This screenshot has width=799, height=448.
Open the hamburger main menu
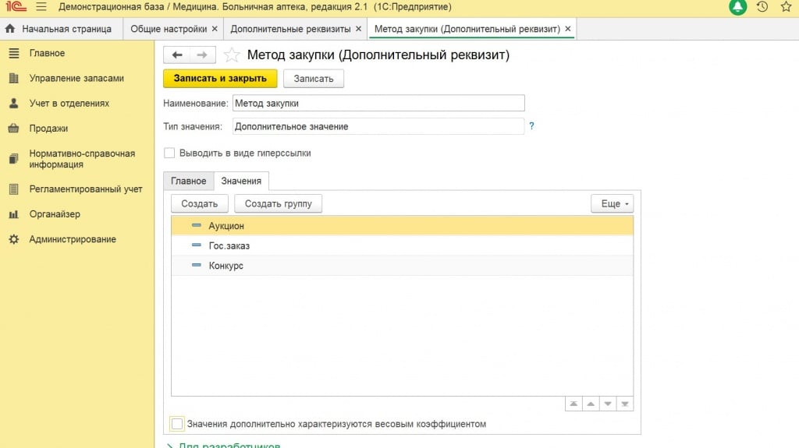tap(41, 7)
